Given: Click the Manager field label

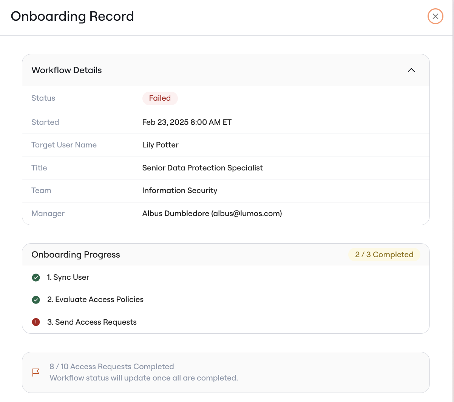Looking at the screenshot, I should [x=48, y=213].
